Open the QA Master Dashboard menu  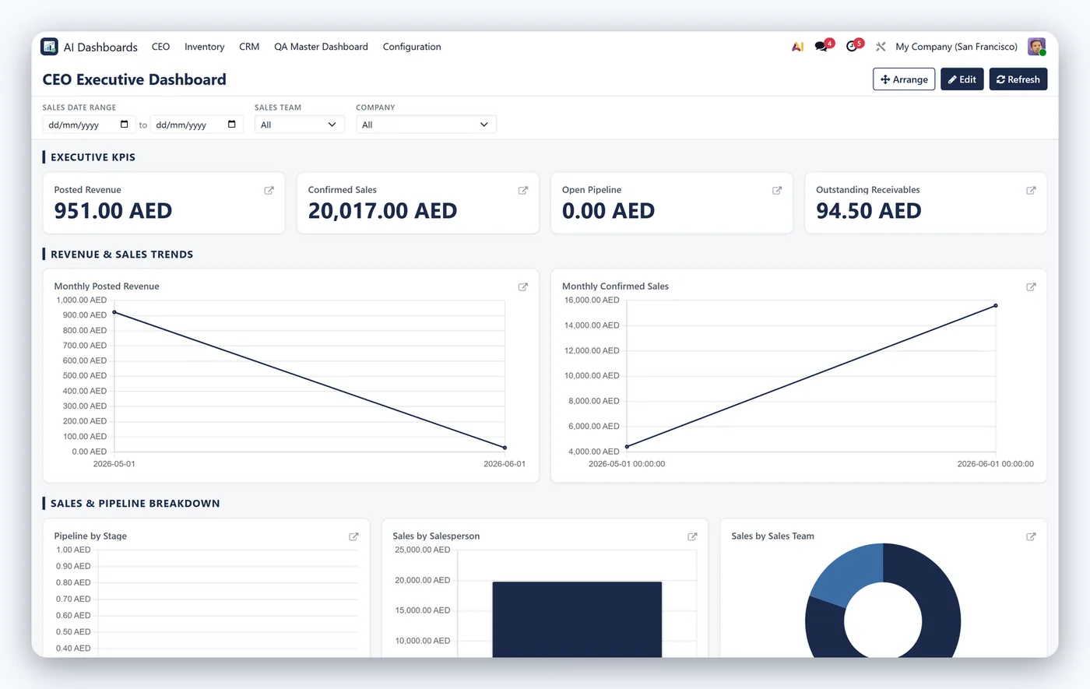click(321, 47)
